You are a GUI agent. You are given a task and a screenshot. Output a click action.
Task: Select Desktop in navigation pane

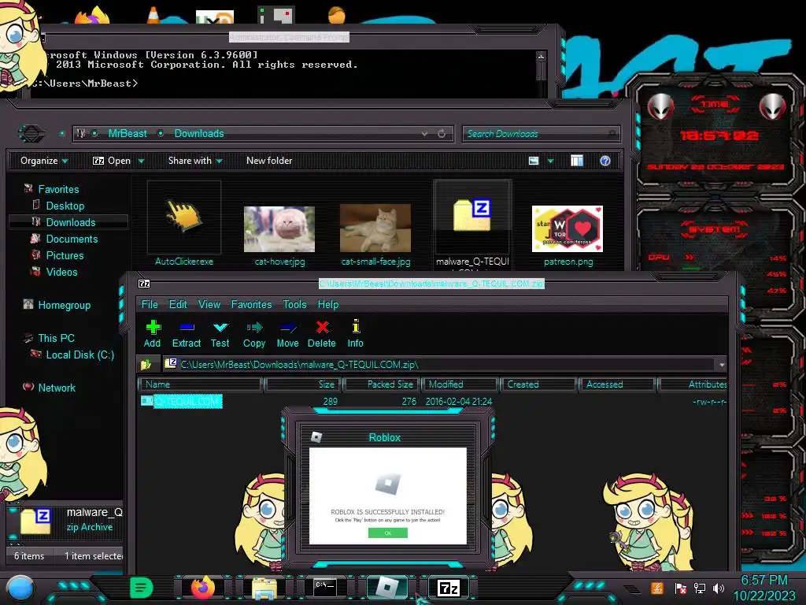65,206
